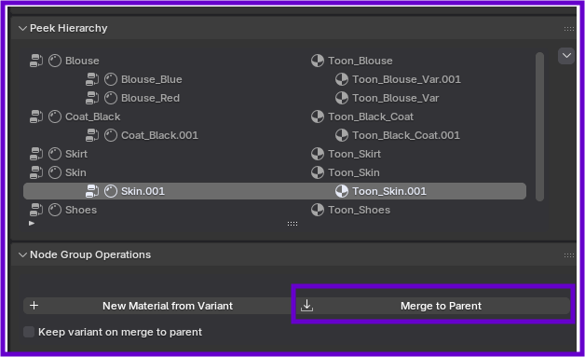Viewport: 585px width, 357px height.
Task: Collapse the Peek Hierarchy panel
Action: pos(22,28)
